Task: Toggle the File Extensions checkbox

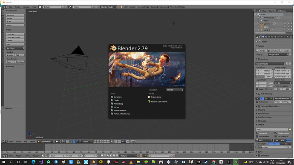Action: [x=276, y=133]
